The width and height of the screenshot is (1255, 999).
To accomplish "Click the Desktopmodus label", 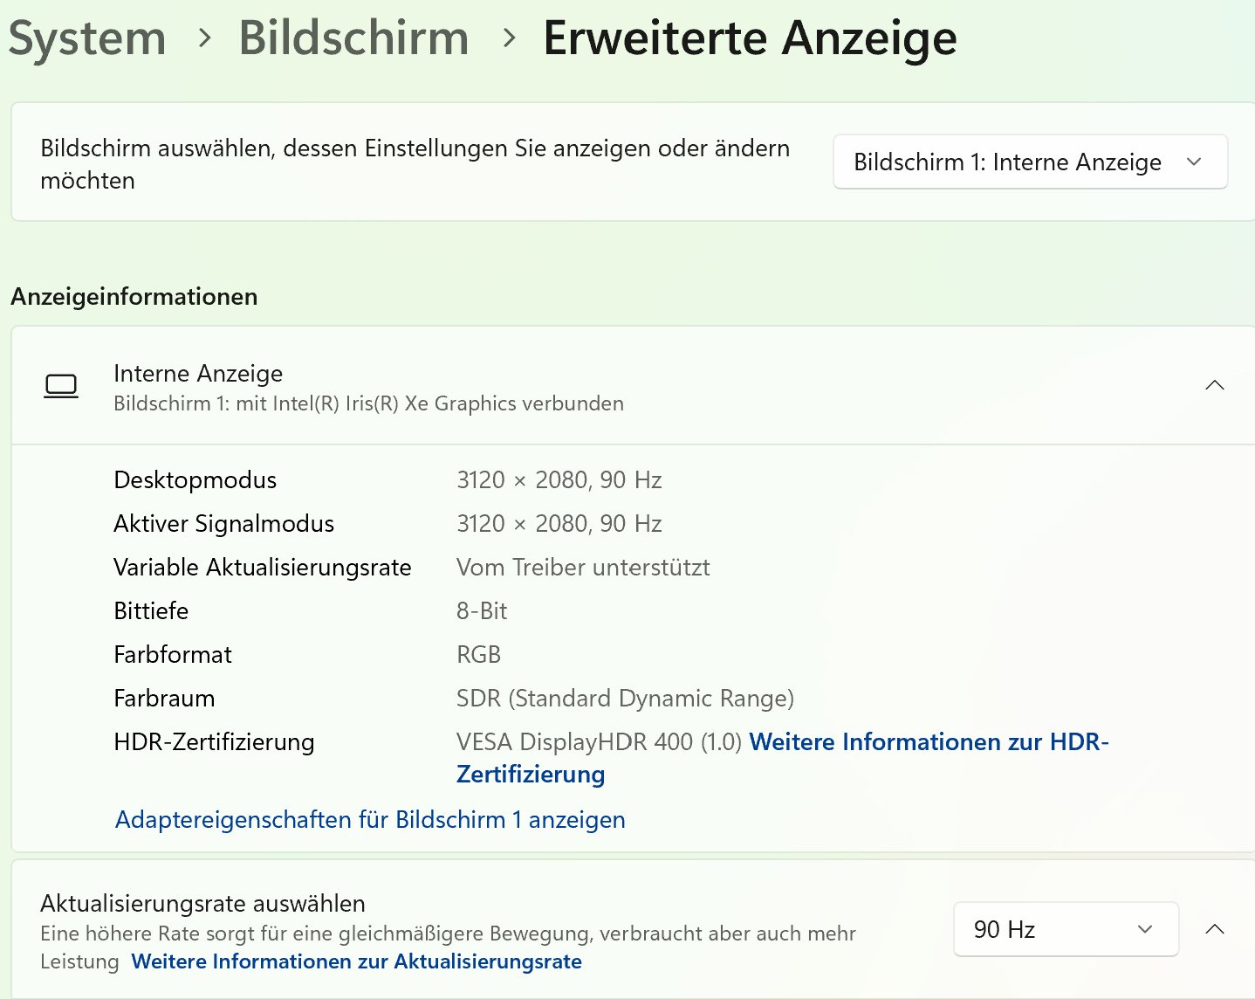I will [x=195, y=480].
